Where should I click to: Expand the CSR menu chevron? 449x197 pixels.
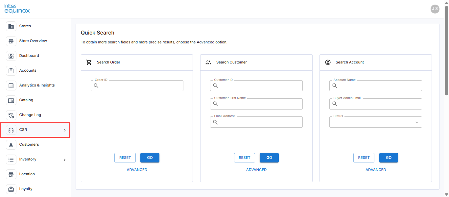point(65,130)
